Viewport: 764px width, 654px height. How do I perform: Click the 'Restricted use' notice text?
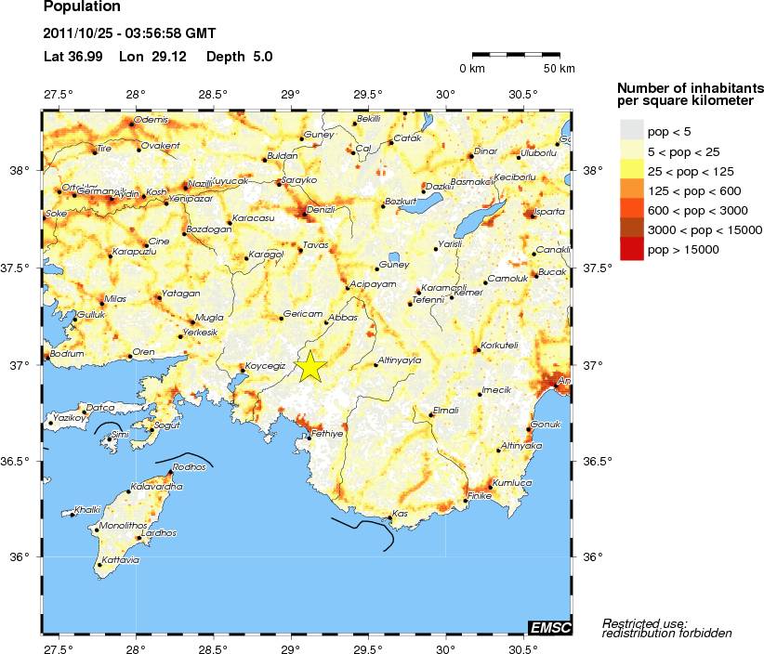tap(666, 628)
